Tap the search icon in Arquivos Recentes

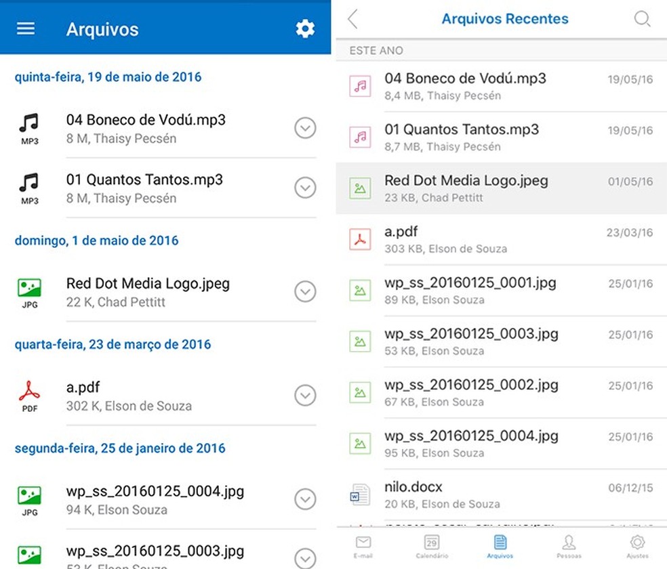(x=641, y=19)
